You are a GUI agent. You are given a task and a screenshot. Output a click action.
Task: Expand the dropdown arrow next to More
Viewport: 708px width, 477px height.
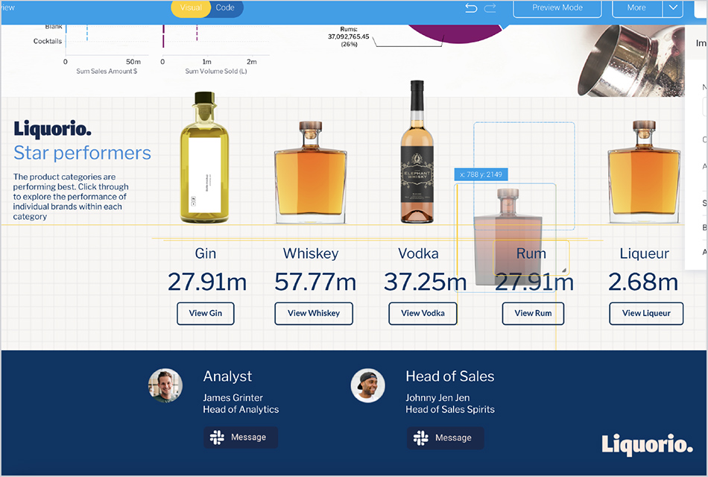pyautogui.click(x=673, y=8)
